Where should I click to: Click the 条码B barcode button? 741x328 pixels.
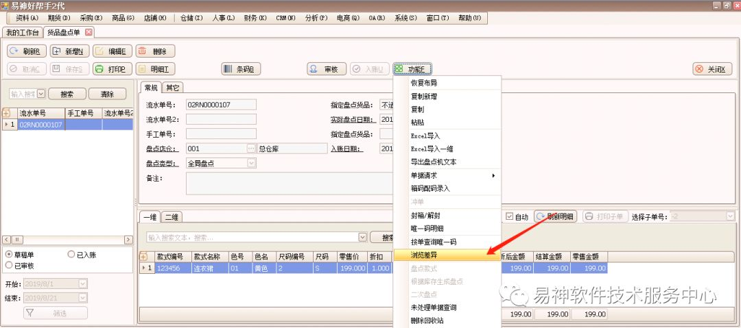pos(241,69)
